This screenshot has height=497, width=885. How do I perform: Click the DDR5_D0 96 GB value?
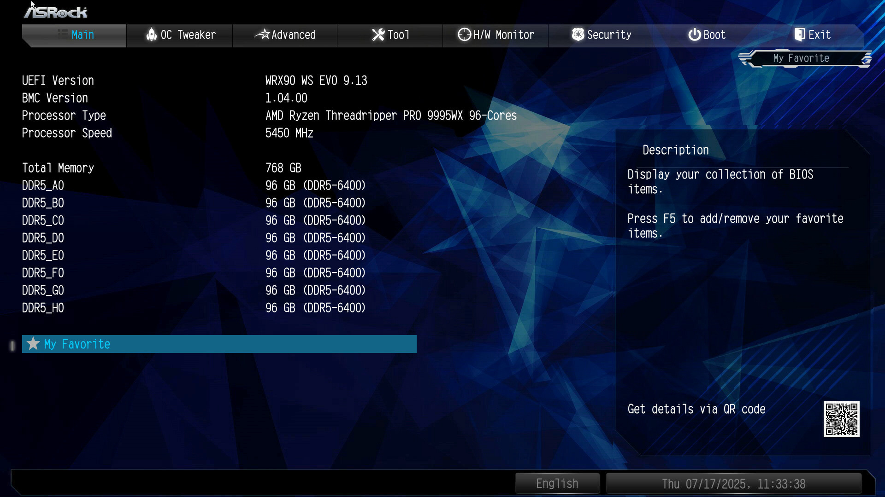[316, 238]
